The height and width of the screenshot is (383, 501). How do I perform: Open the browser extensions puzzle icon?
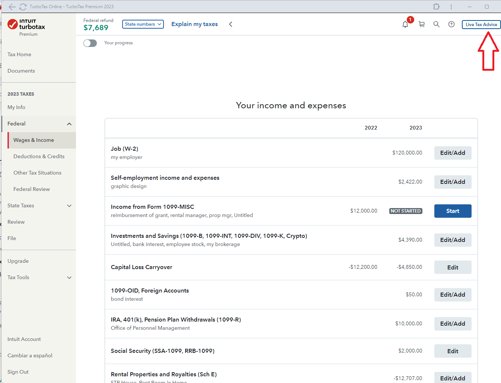[x=437, y=7]
